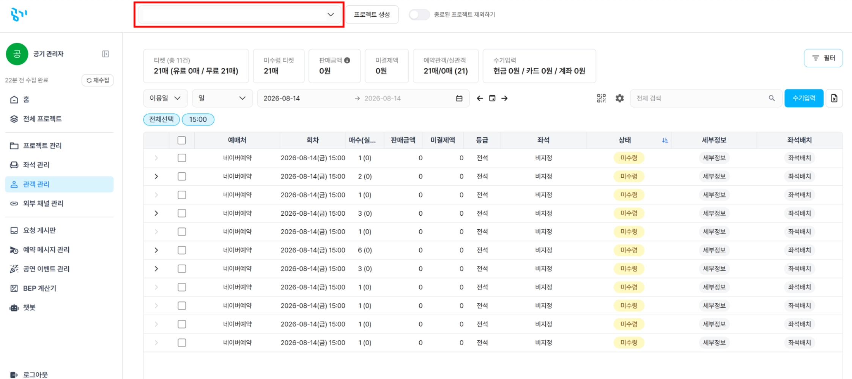Check the select-all header checkbox
852x379 pixels.
(x=182, y=140)
